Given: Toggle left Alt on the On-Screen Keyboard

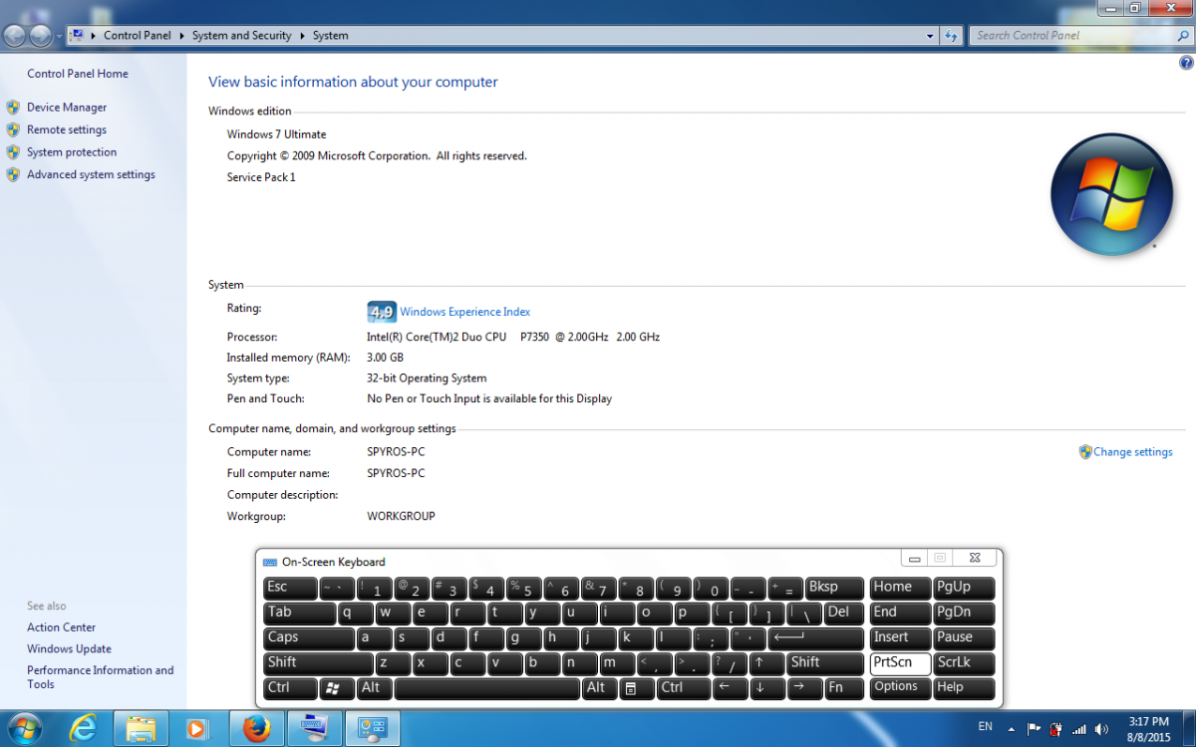Looking at the screenshot, I should (x=374, y=687).
